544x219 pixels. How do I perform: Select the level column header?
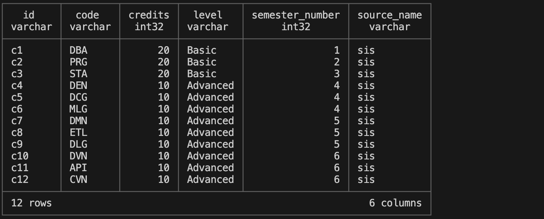click(208, 21)
